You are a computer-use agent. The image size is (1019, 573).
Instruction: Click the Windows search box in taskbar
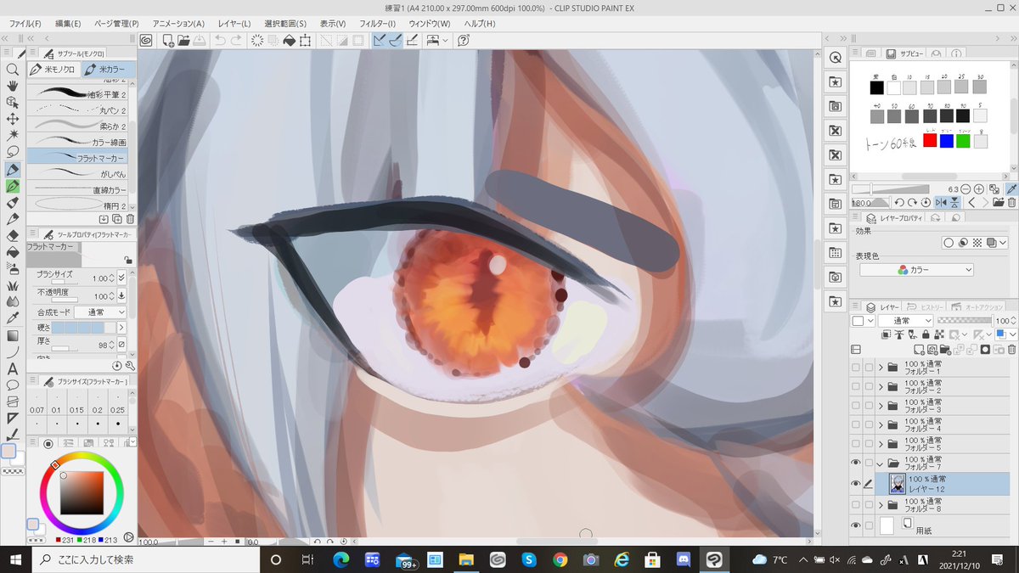point(144,559)
